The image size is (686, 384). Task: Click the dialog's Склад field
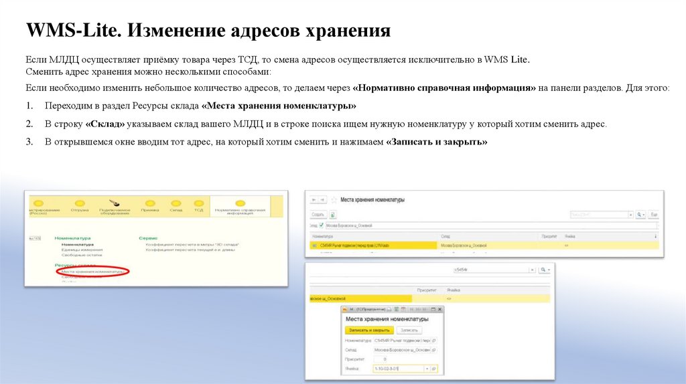[x=402, y=350]
